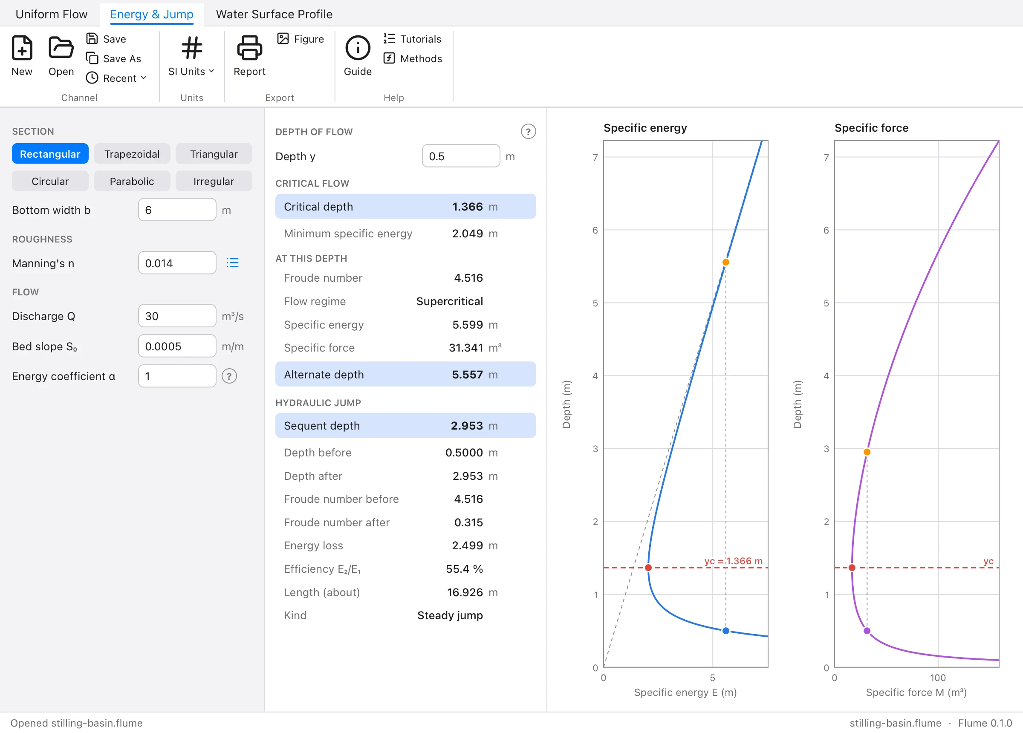Screen dimensions: 1023x733
Task: Click the New channel icon
Action: click(22, 48)
